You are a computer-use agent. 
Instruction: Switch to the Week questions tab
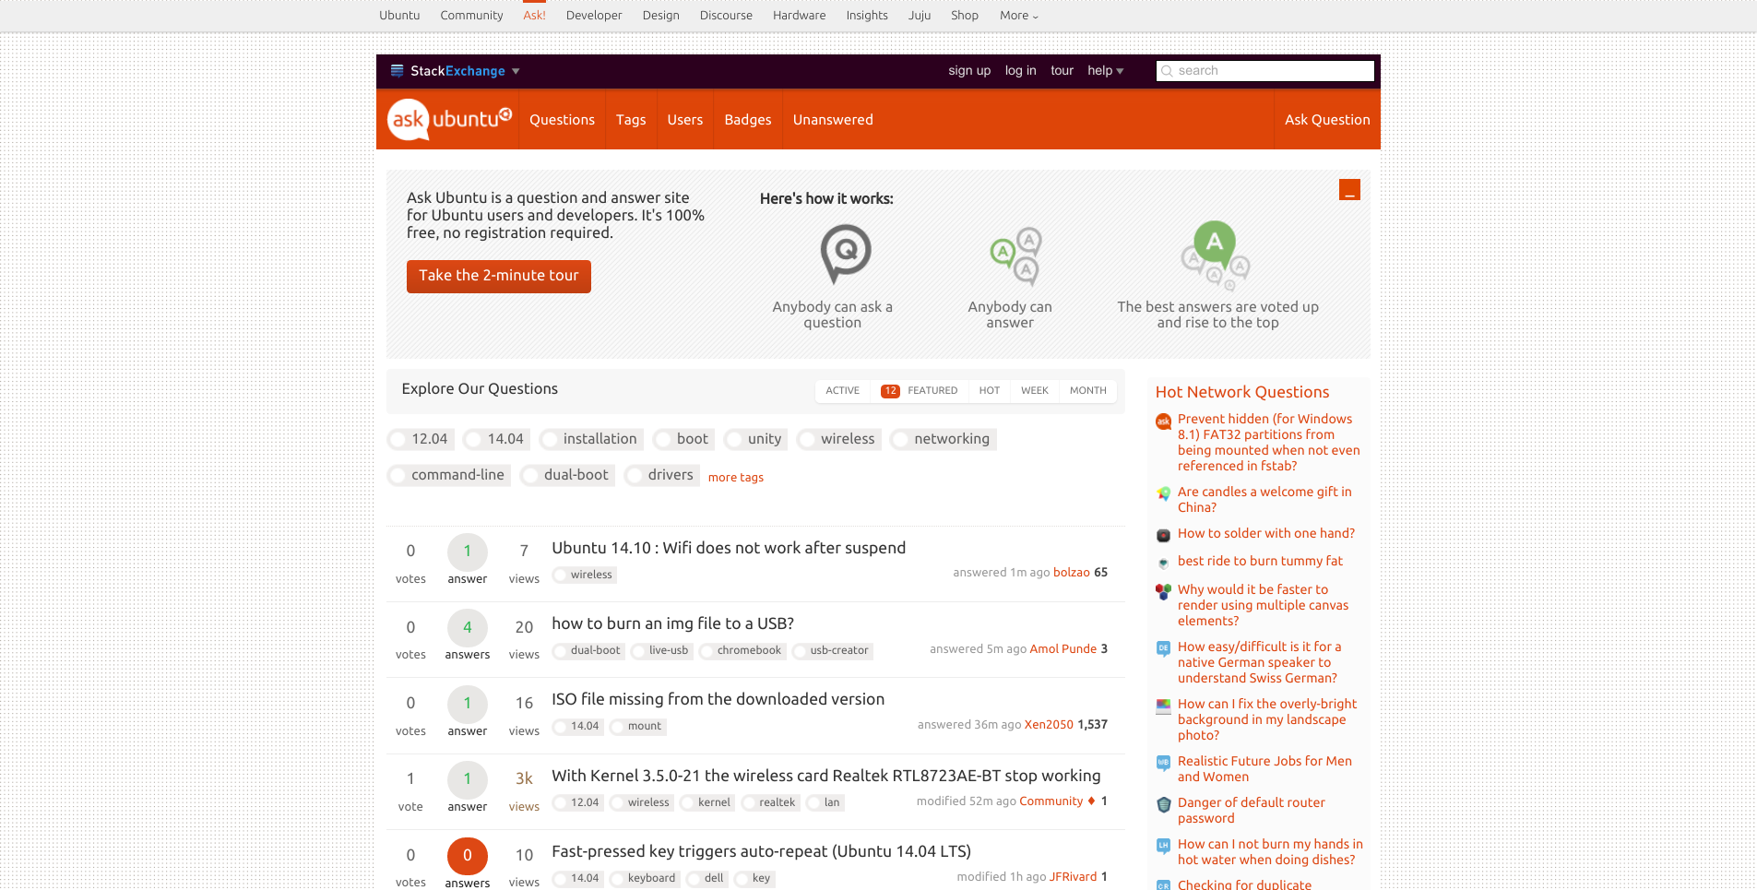tap(1035, 391)
